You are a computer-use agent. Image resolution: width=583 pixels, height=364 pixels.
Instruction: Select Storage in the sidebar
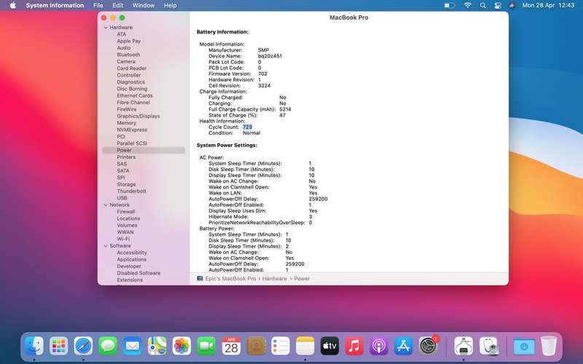tap(126, 184)
